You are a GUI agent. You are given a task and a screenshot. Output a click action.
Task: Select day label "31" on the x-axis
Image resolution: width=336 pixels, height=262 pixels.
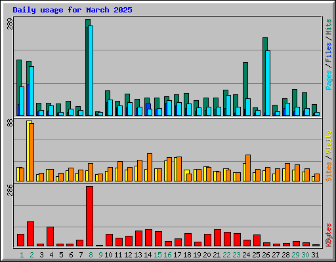click(x=315, y=255)
